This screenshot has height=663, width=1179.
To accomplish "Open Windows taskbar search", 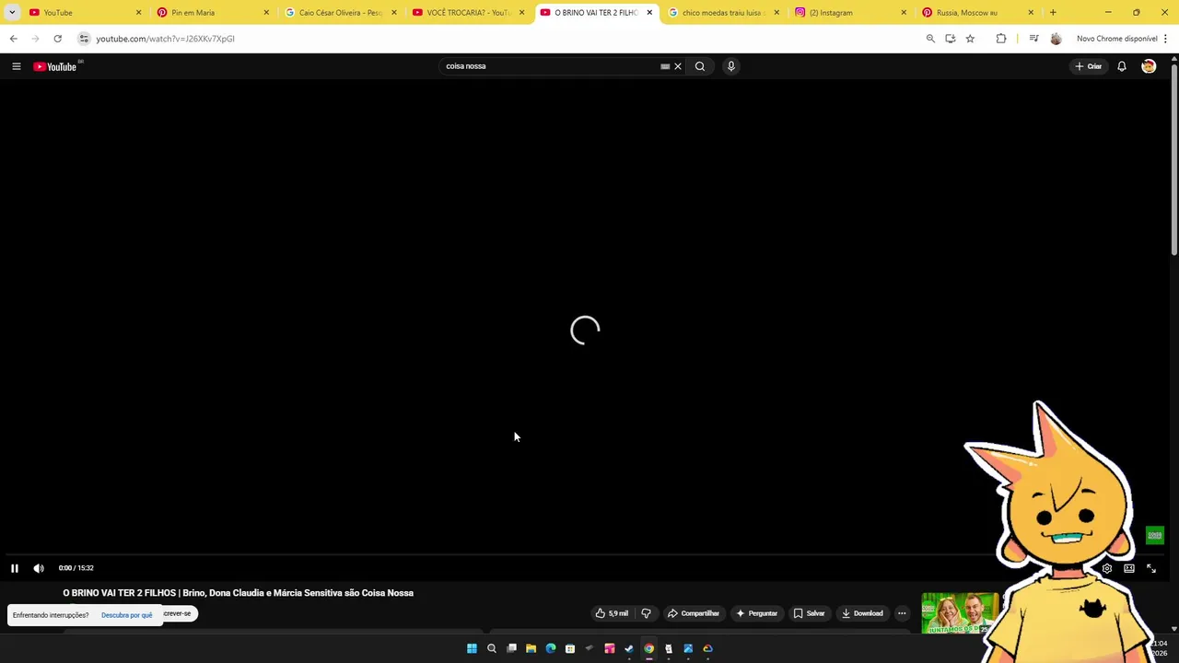I will point(492,648).
